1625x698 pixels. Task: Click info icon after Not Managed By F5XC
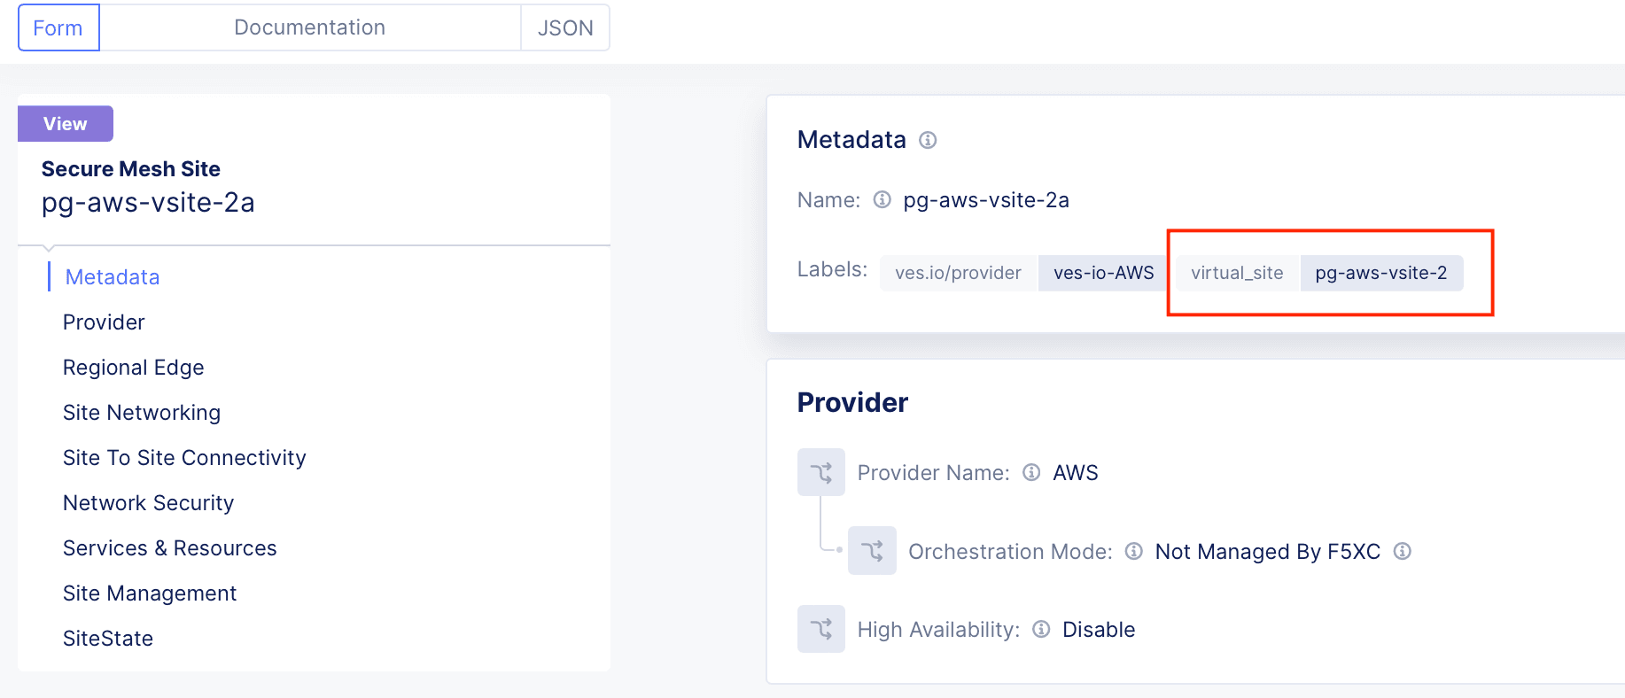pos(1402,551)
